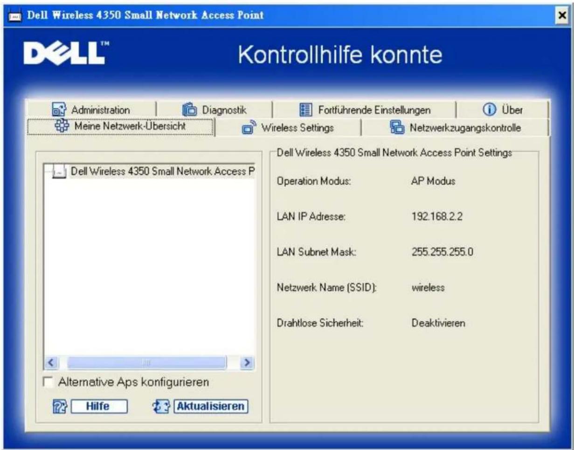Click the help question-mark icon
This screenshot has height=450, width=574.
pyautogui.click(x=60, y=406)
